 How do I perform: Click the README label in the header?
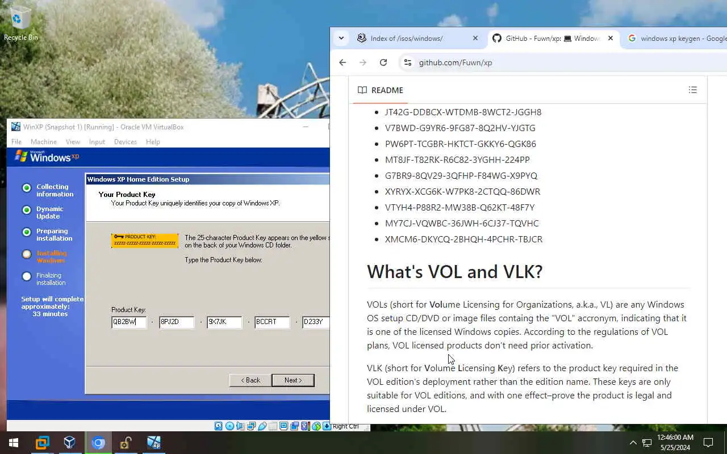[x=387, y=90]
